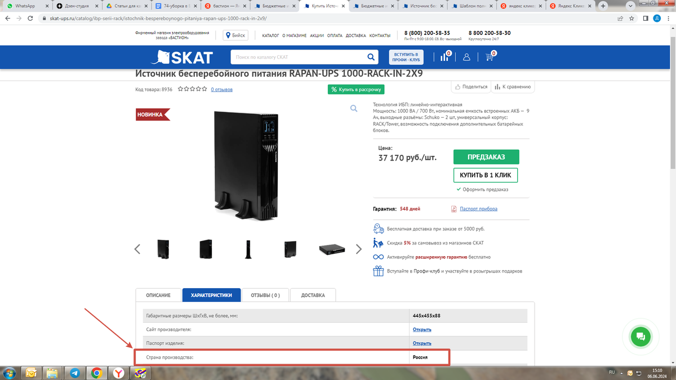676x380 pixels.
Task: Open Telegram from taskbar
Action: click(74, 373)
